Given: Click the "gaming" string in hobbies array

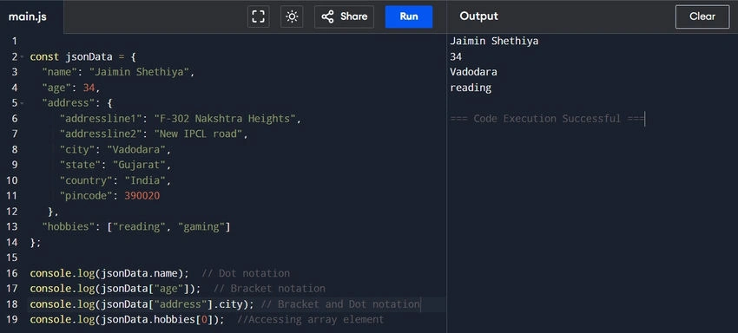Looking at the screenshot, I should (201, 226).
